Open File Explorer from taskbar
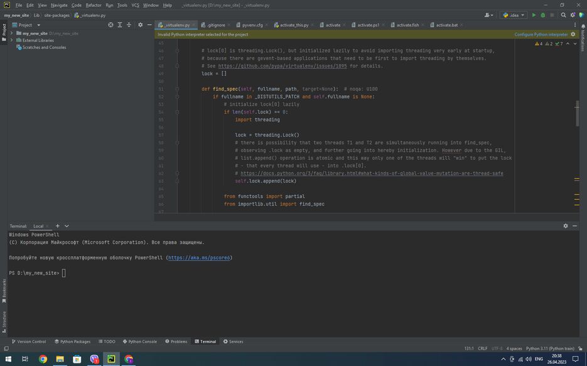This screenshot has width=587, height=366. [x=60, y=359]
